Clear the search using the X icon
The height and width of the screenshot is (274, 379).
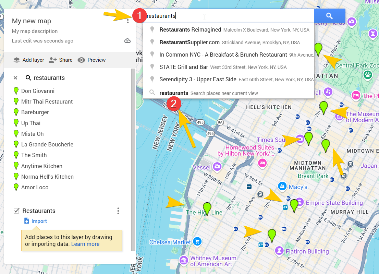pyautogui.click(x=15, y=78)
